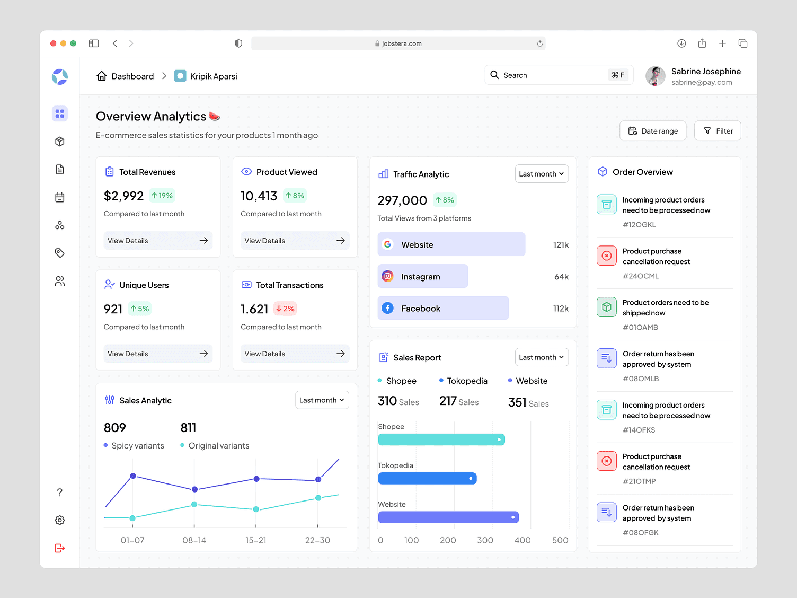Toggle the browser sidebar panel icon
The image size is (797, 598).
[x=94, y=43]
